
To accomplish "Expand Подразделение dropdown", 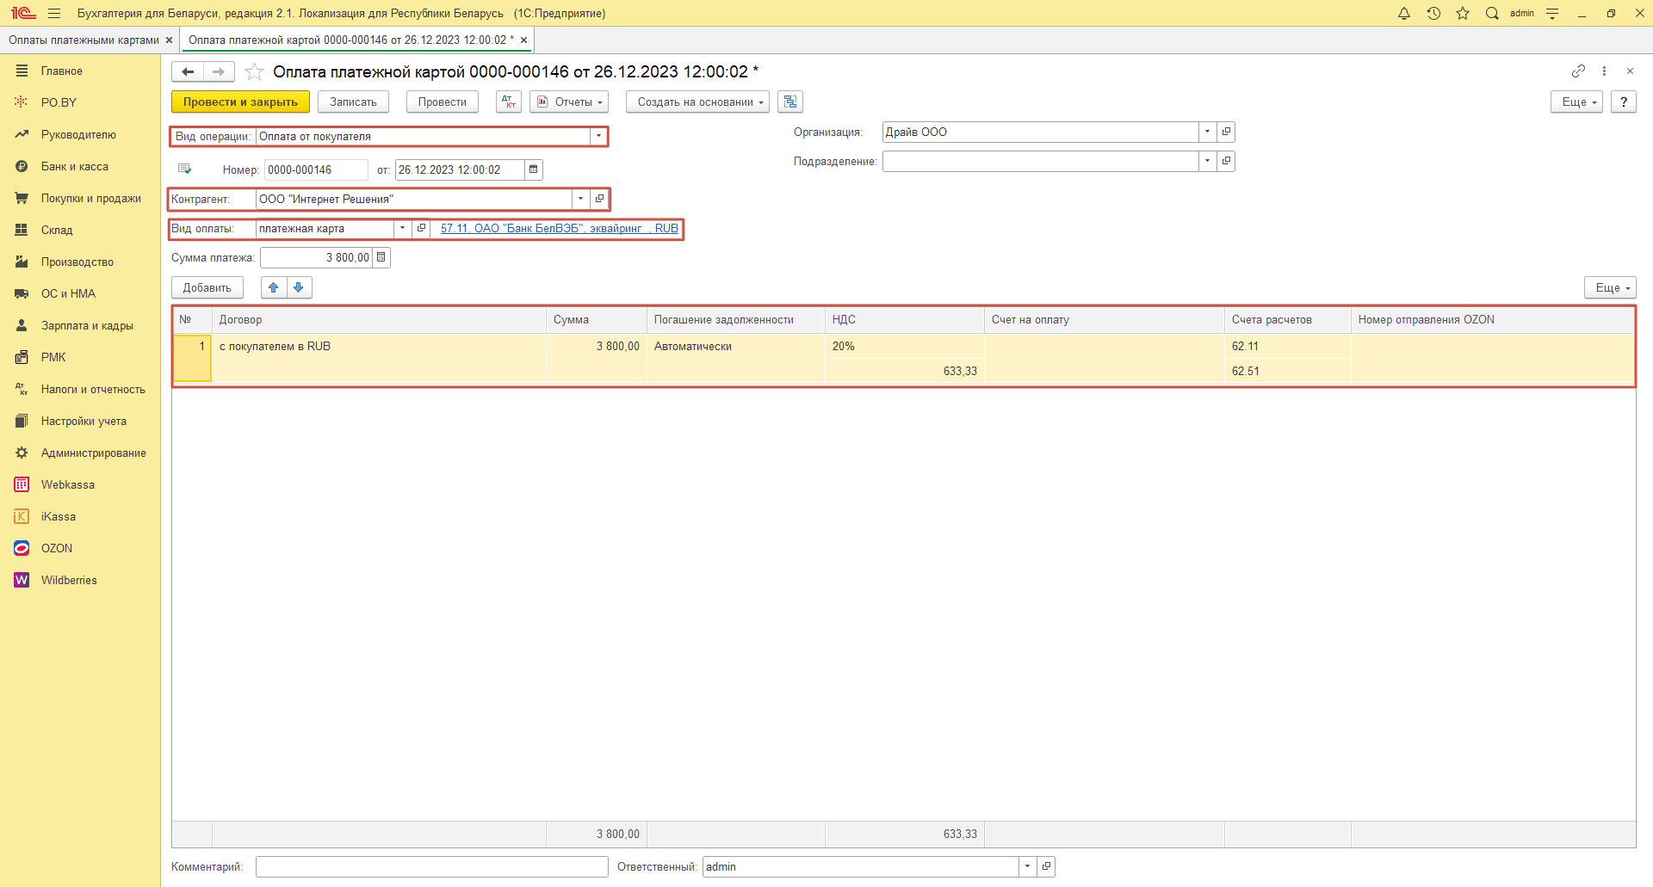I will pos(1207,161).
